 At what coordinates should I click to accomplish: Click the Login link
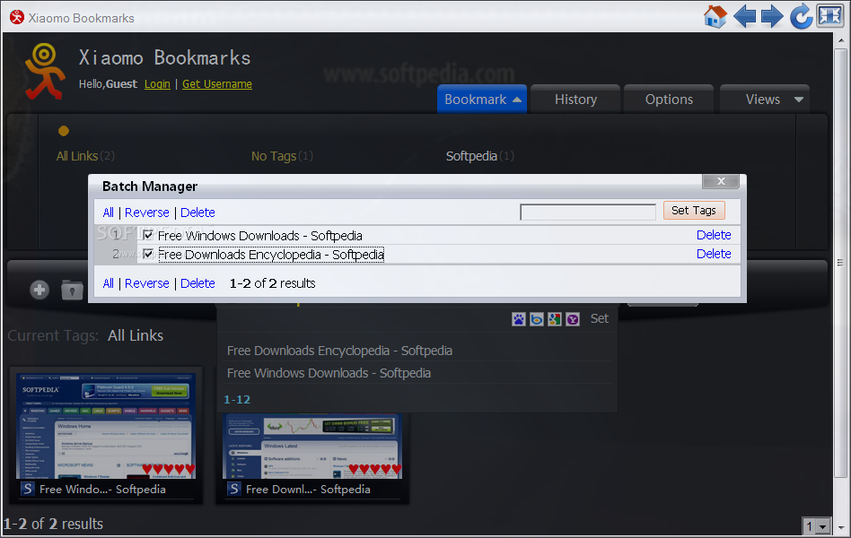[x=157, y=84]
